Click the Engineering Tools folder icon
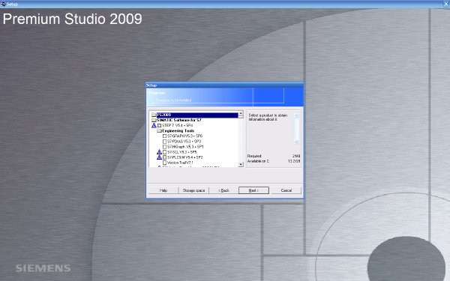 coord(159,130)
